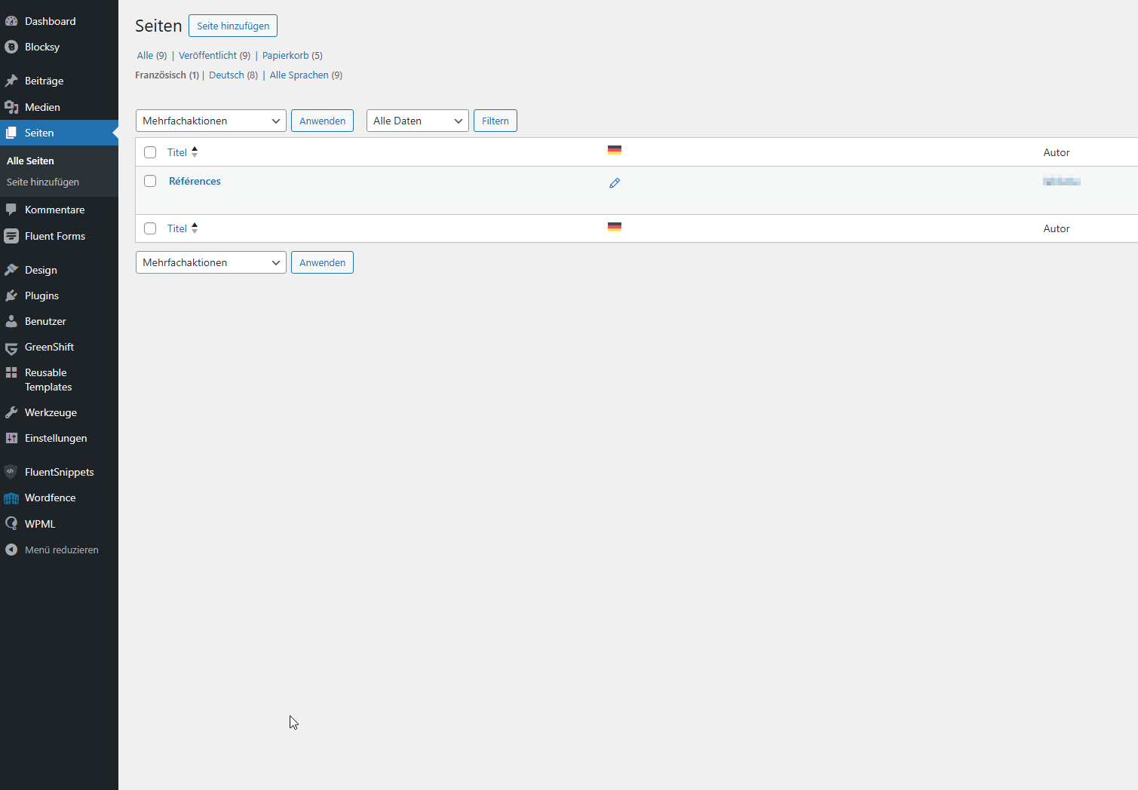Tick the checkbox for Références page

(150, 181)
